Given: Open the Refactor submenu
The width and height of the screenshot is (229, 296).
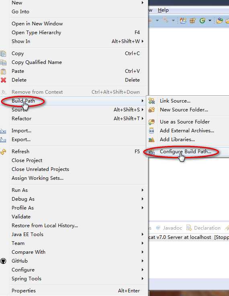Looking at the screenshot, I should tap(78, 119).
